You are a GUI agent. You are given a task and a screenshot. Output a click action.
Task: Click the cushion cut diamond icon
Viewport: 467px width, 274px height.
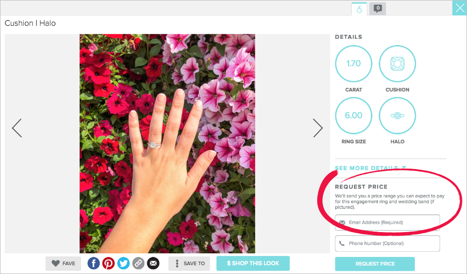397,64
